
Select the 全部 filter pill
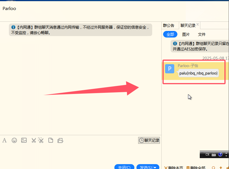[170, 34]
